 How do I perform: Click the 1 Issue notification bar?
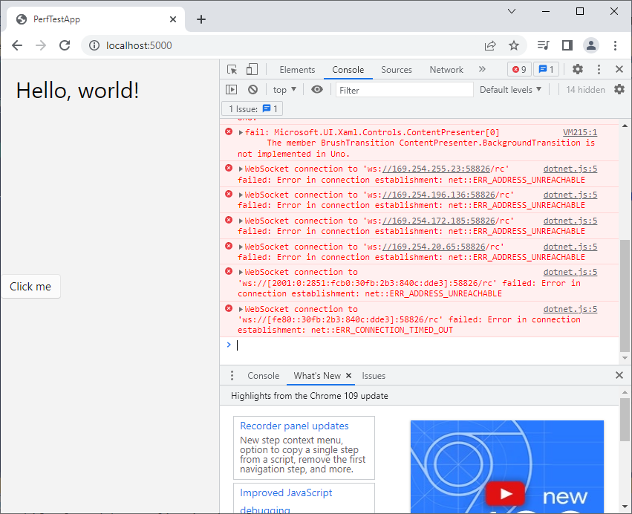tap(252, 108)
